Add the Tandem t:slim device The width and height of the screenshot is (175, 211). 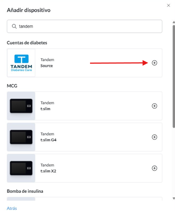point(154,106)
